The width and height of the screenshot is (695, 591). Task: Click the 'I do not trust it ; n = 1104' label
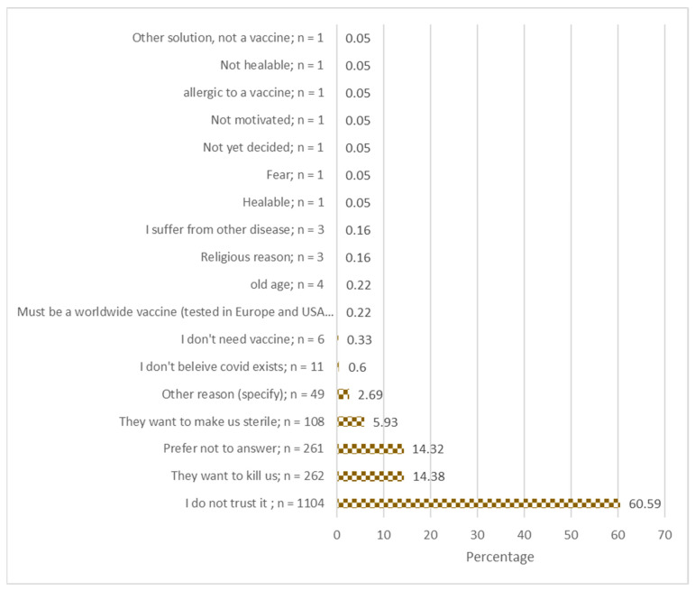255,503
